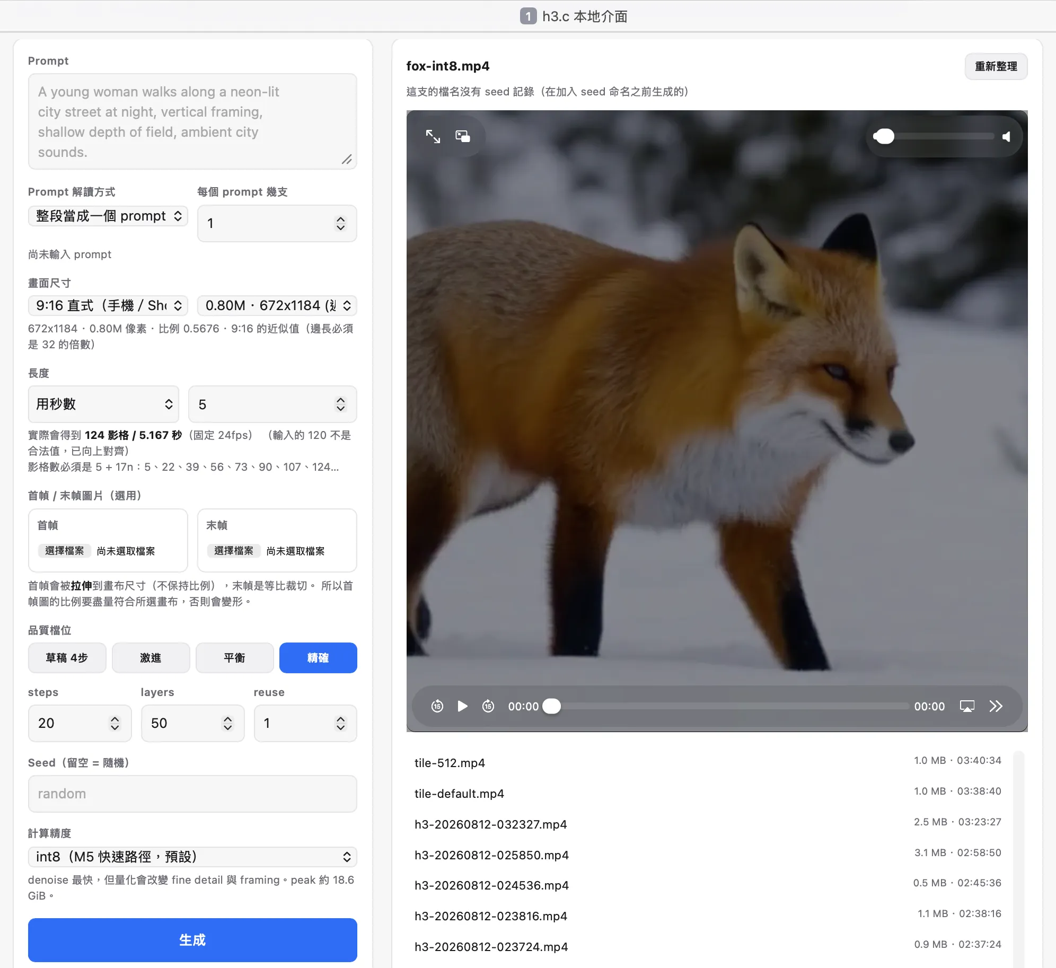Click into the Prompt text area
Screen dimensions: 1056x968
[192, 121]
